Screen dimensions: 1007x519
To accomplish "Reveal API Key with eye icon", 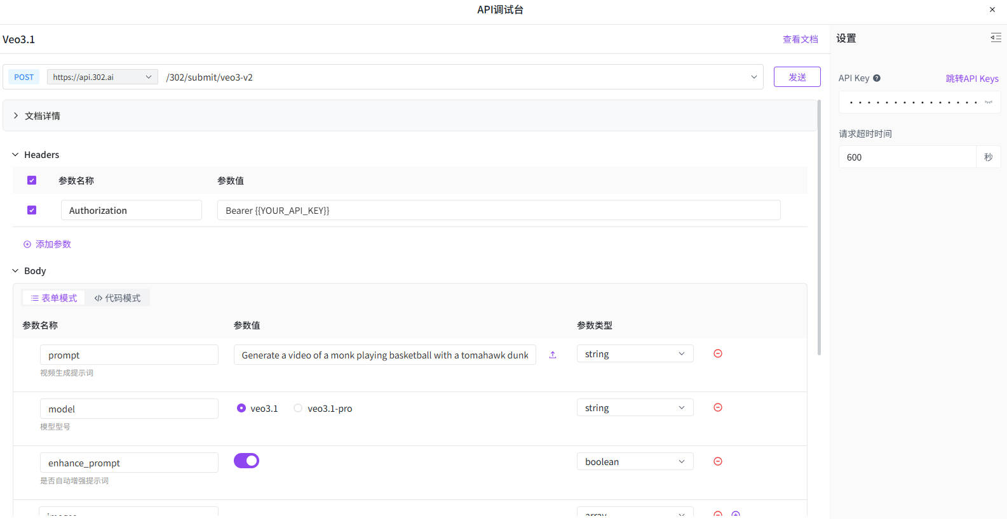I will [989, 102].
